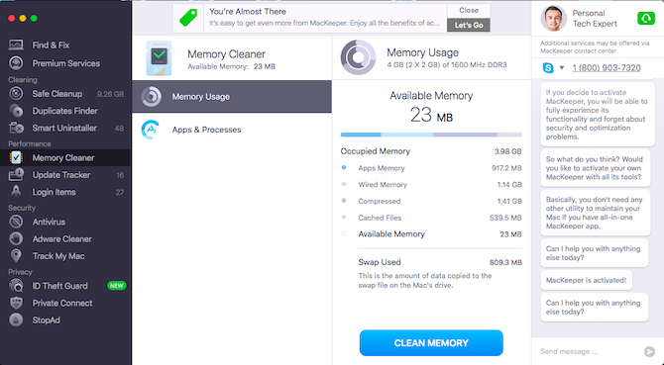Click the green headset support icon
The image size is (664, 365).
(x=646, y=18)
